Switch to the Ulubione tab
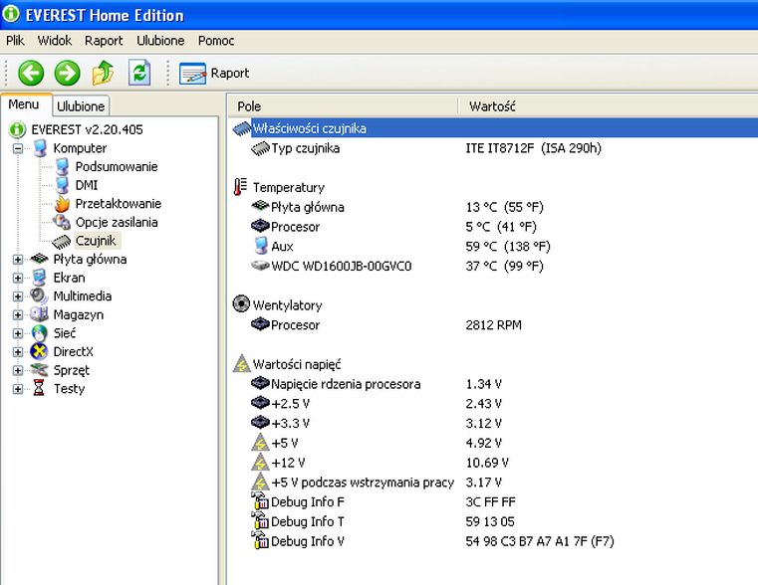The height and width of the screenshot is (585, 758). point(81,106)
